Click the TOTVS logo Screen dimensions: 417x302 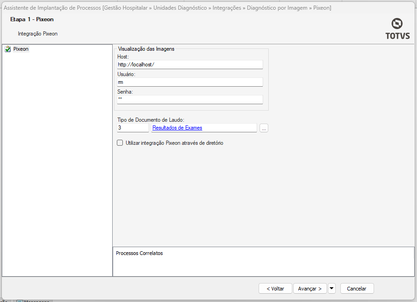[x=397, y=29]
